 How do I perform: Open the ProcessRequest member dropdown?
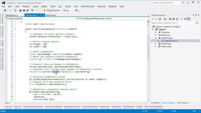pos(149,19)
